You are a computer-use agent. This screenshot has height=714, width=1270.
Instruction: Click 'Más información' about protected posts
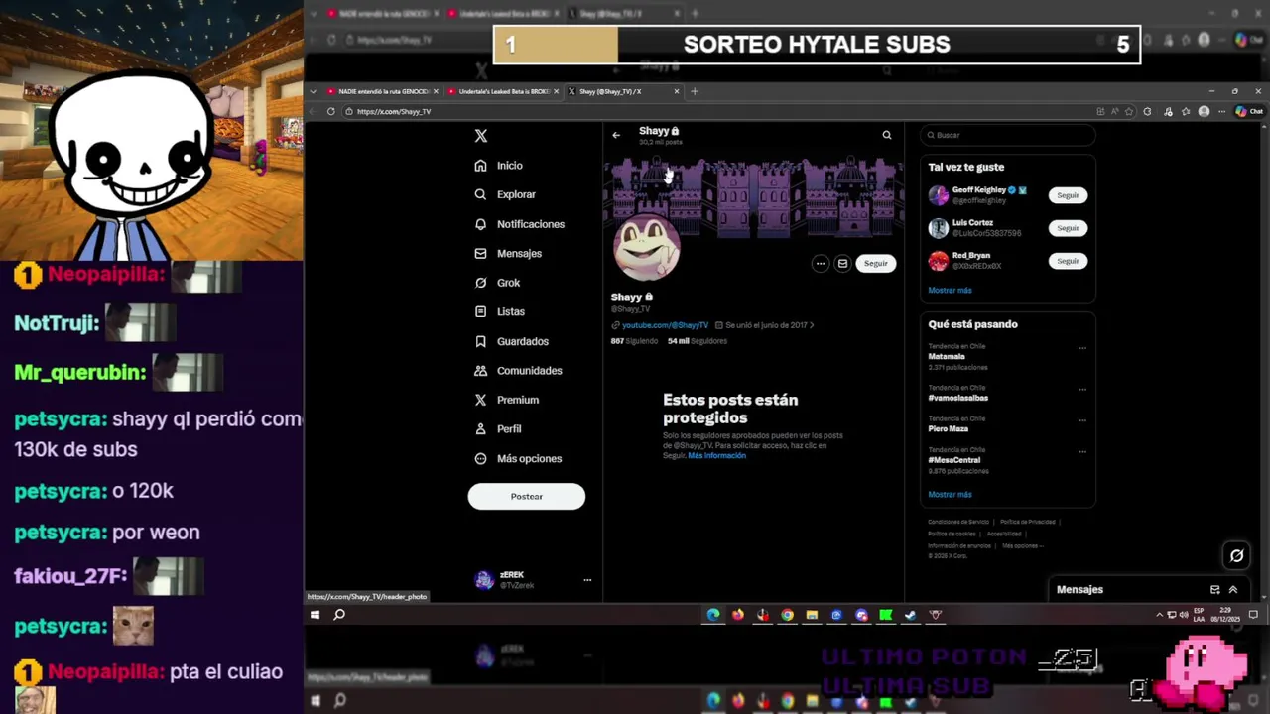[x=716, y=455]
